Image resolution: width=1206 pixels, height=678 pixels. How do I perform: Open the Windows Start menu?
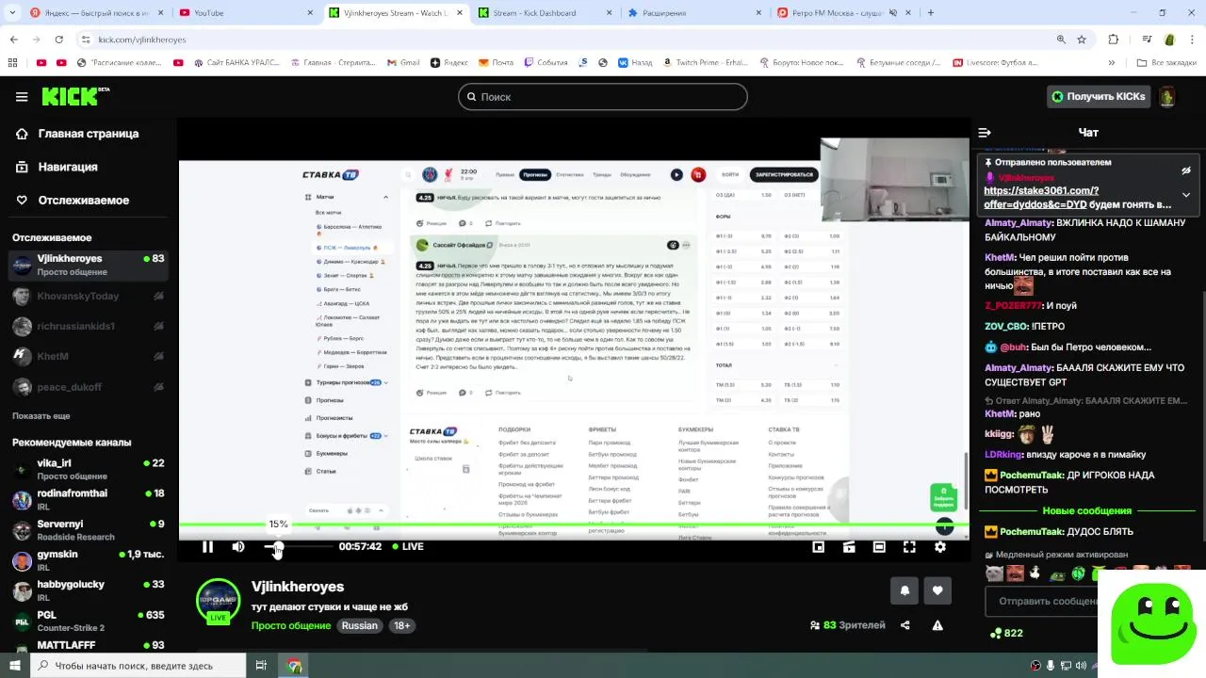[13, 666]
